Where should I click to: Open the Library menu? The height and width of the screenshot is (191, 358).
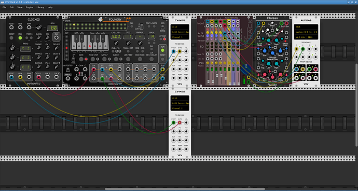point(40,7)
